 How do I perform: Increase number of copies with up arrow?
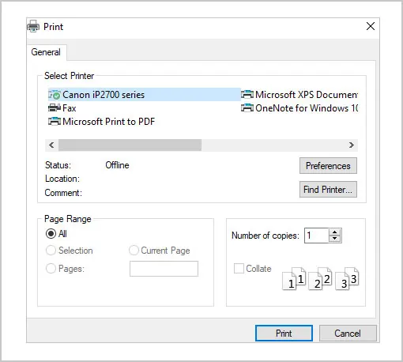335,232
